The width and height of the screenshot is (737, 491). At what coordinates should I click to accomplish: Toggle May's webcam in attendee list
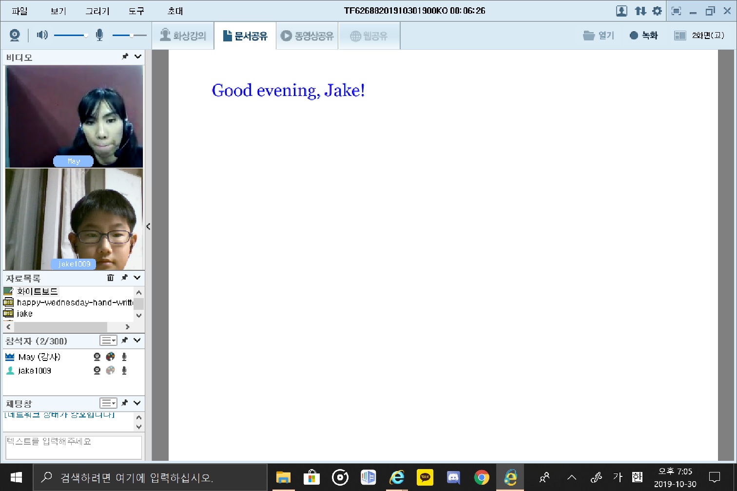(97, 357)
